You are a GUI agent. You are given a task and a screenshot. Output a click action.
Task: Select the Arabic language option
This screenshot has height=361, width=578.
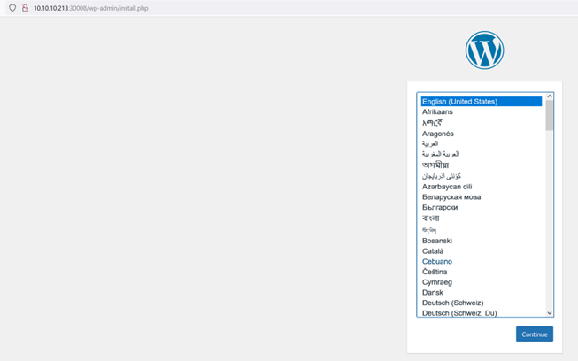pos(482,143)
